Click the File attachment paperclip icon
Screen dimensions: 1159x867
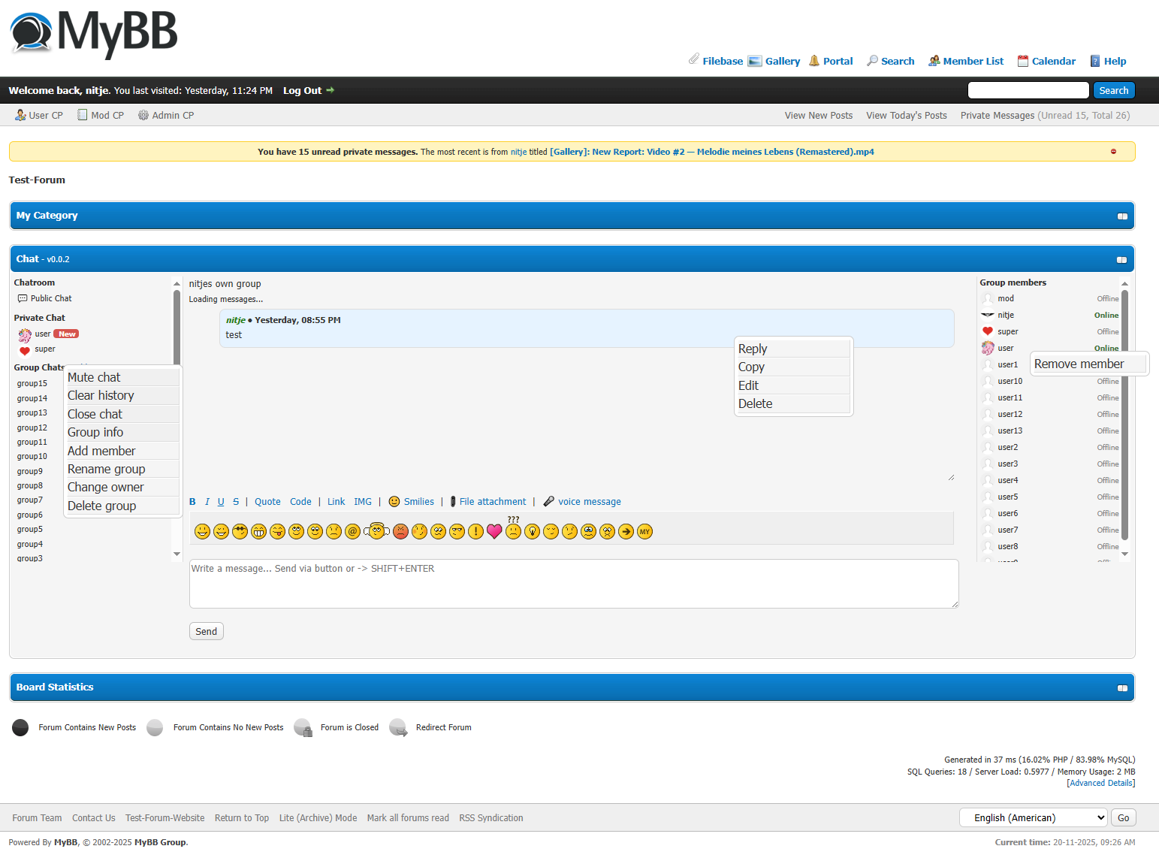(453, 502)
